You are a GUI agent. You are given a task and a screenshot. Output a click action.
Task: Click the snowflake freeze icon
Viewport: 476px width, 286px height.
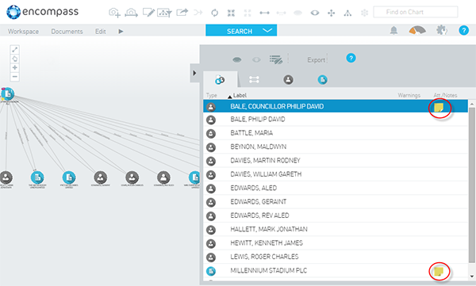[364, 13]
